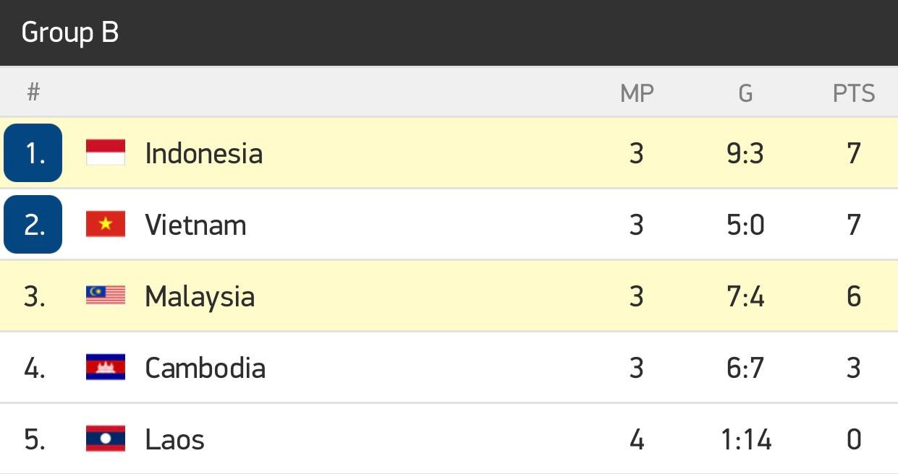Select the Malaysia team name
Image resolution: width=898 pixels, height=474 pixels.
200,297
